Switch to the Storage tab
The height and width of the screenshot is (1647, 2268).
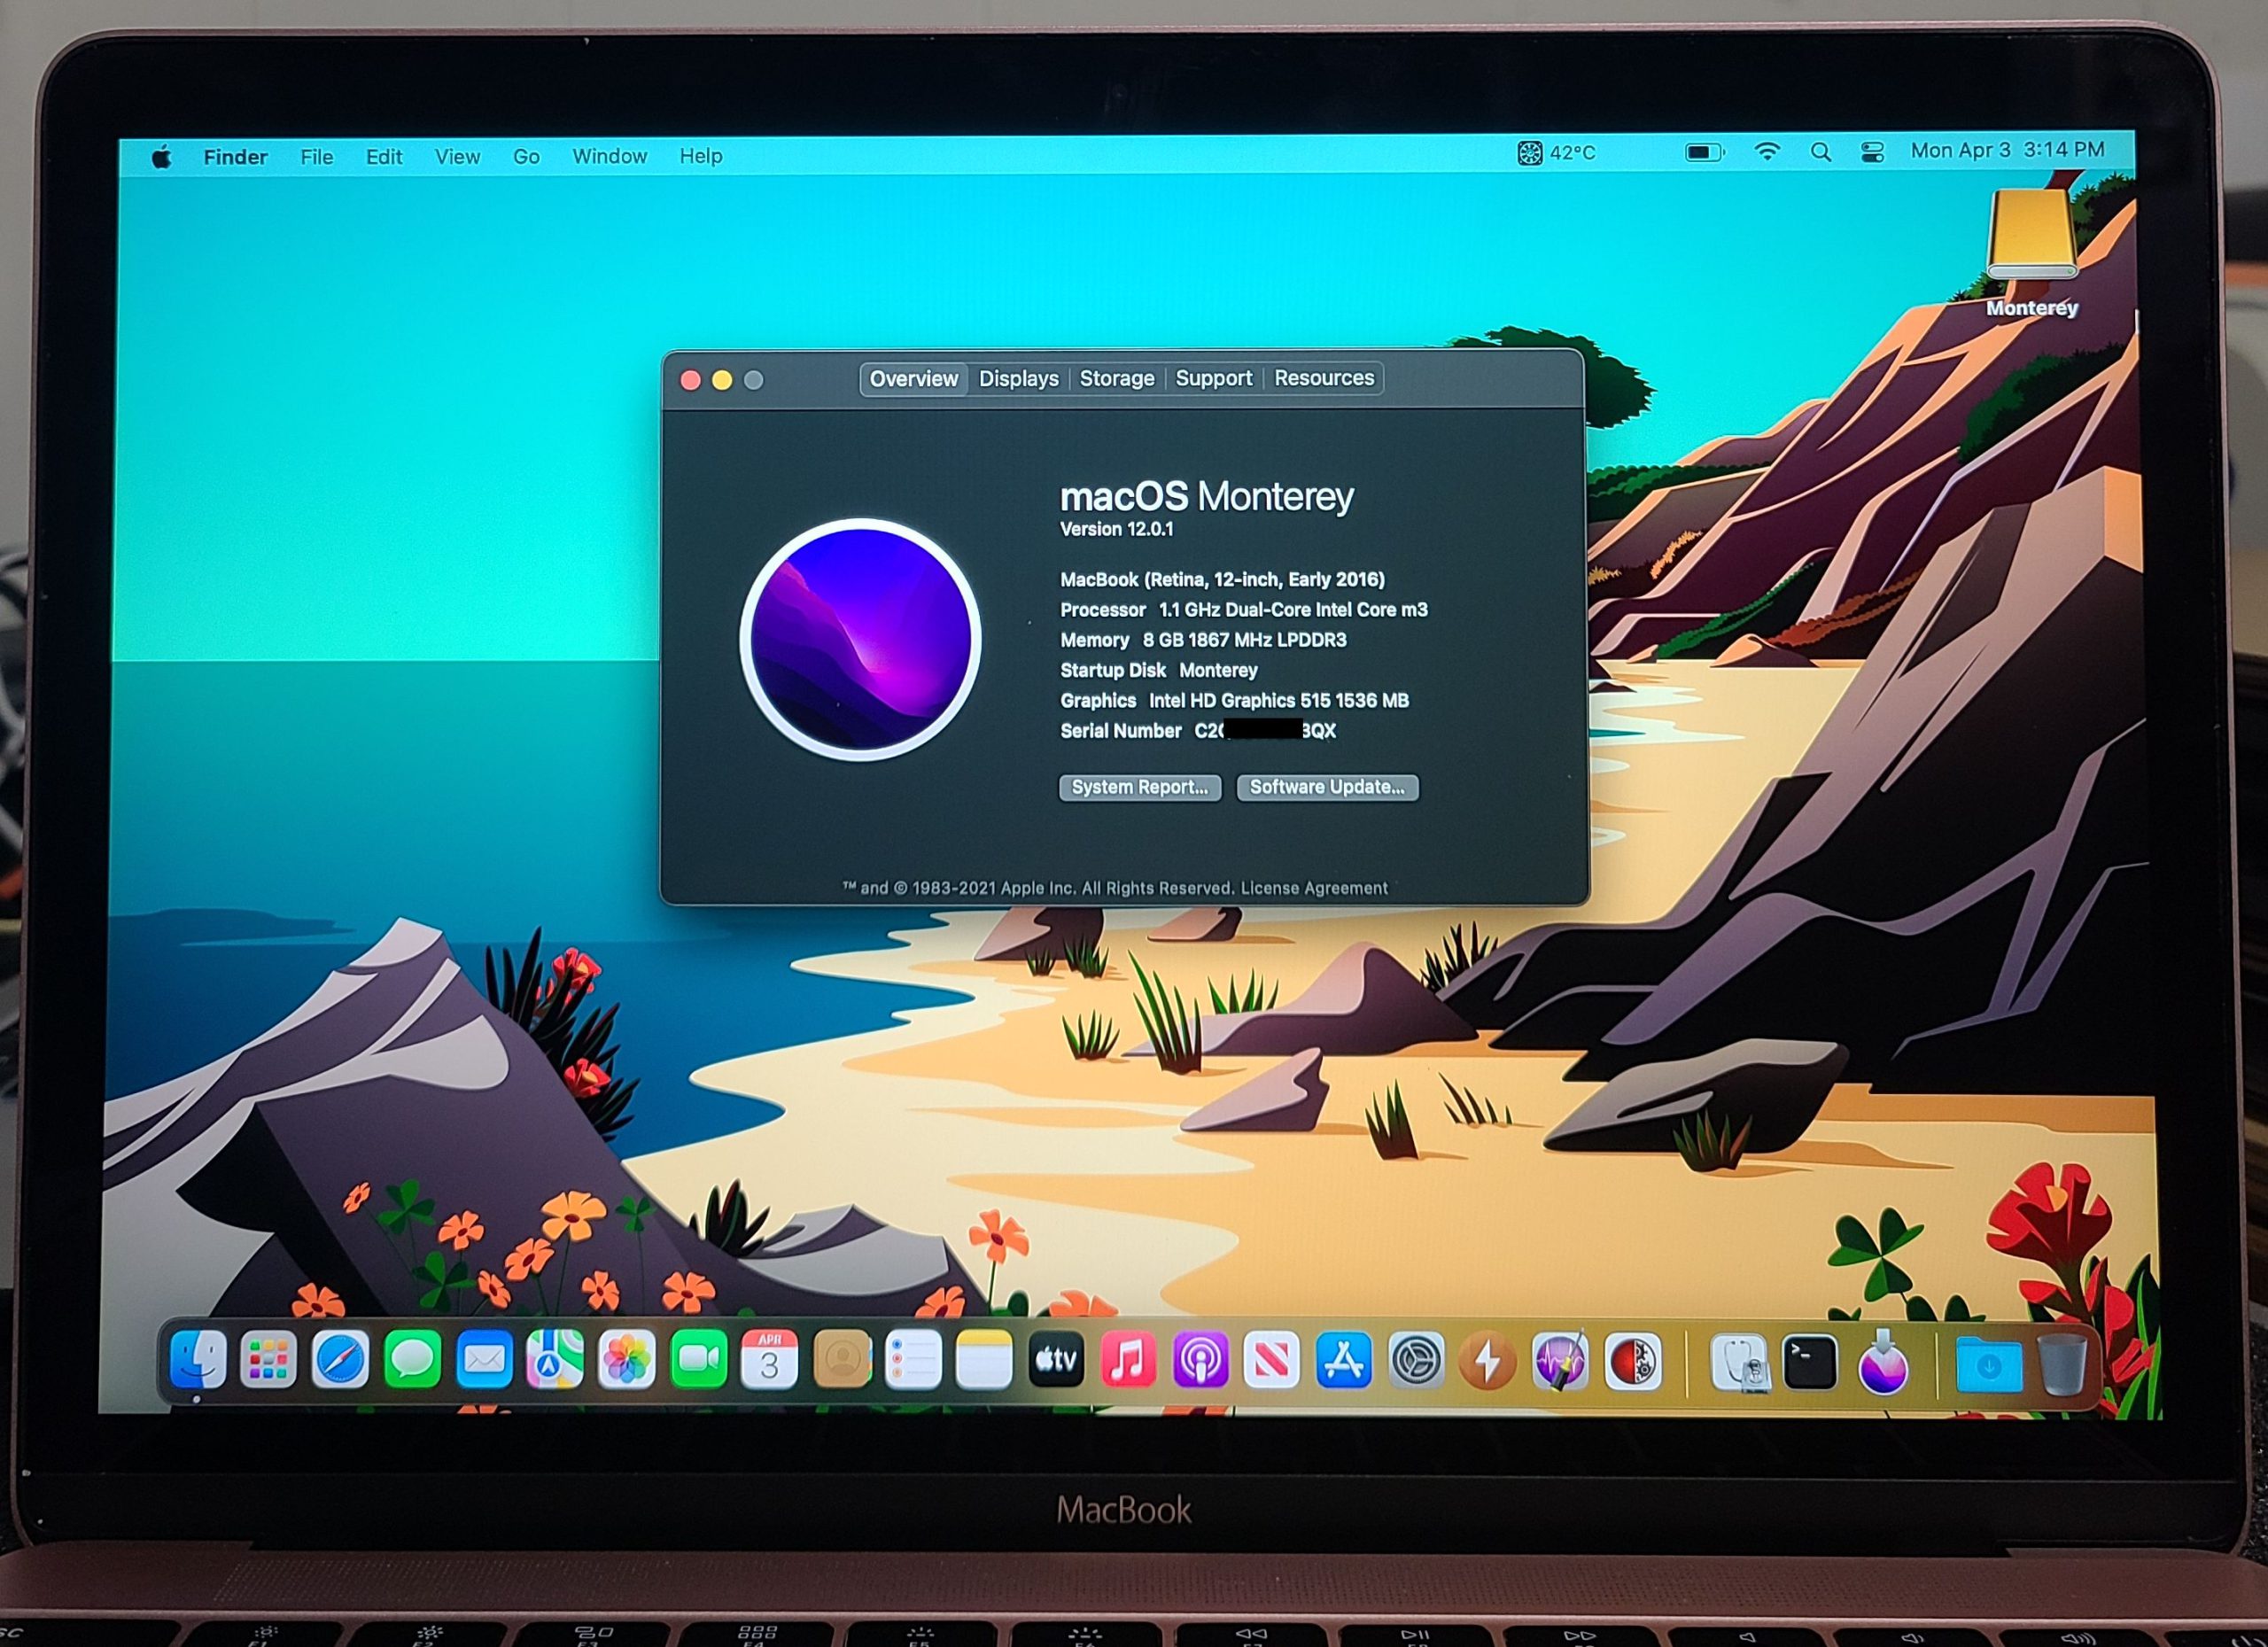(1116, 379)
